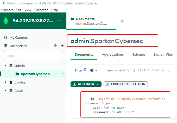Viewport: 177px width, 123px height.
Task: Open the Explain Plan tab
Action: tap(163, 55)
